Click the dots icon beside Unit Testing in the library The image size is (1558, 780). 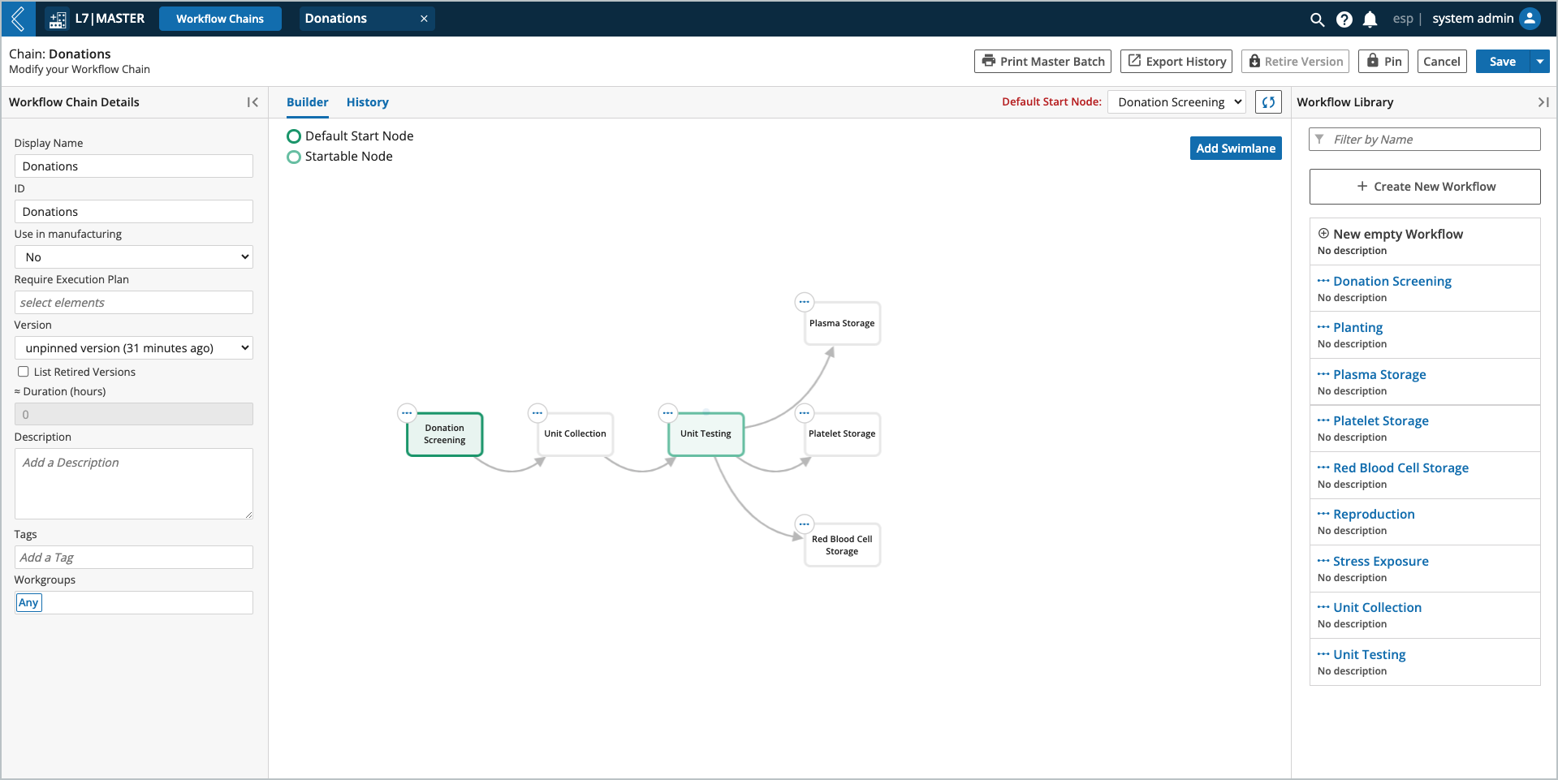1323,654
